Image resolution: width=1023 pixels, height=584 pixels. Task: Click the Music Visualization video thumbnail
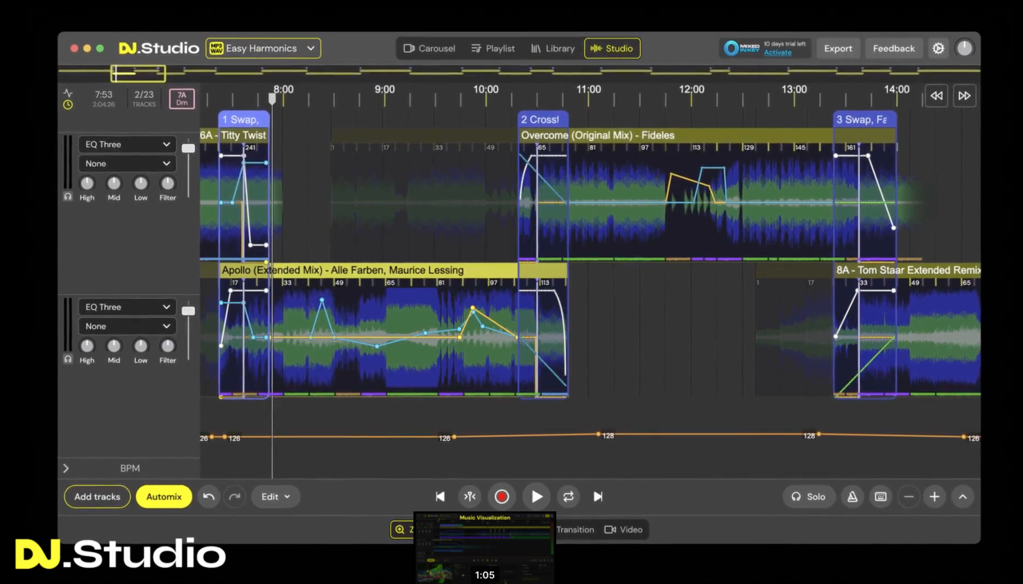click(x=484, y=548)
